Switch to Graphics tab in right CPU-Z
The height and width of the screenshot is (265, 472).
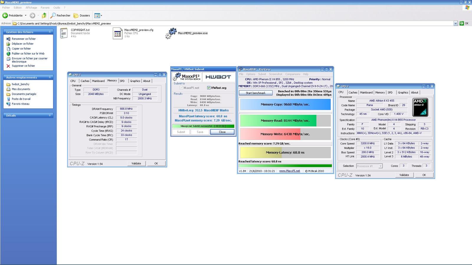point(403,92)
